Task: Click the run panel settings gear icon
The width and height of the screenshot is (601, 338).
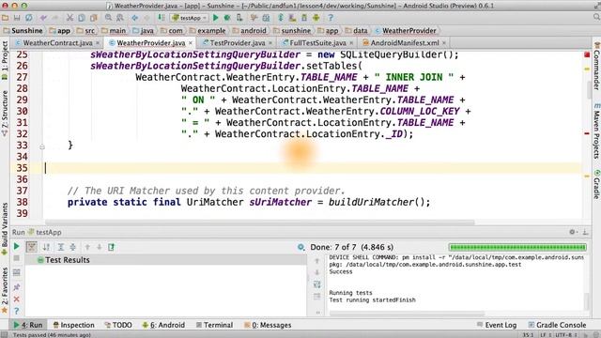Action: [x=573, y=232]
